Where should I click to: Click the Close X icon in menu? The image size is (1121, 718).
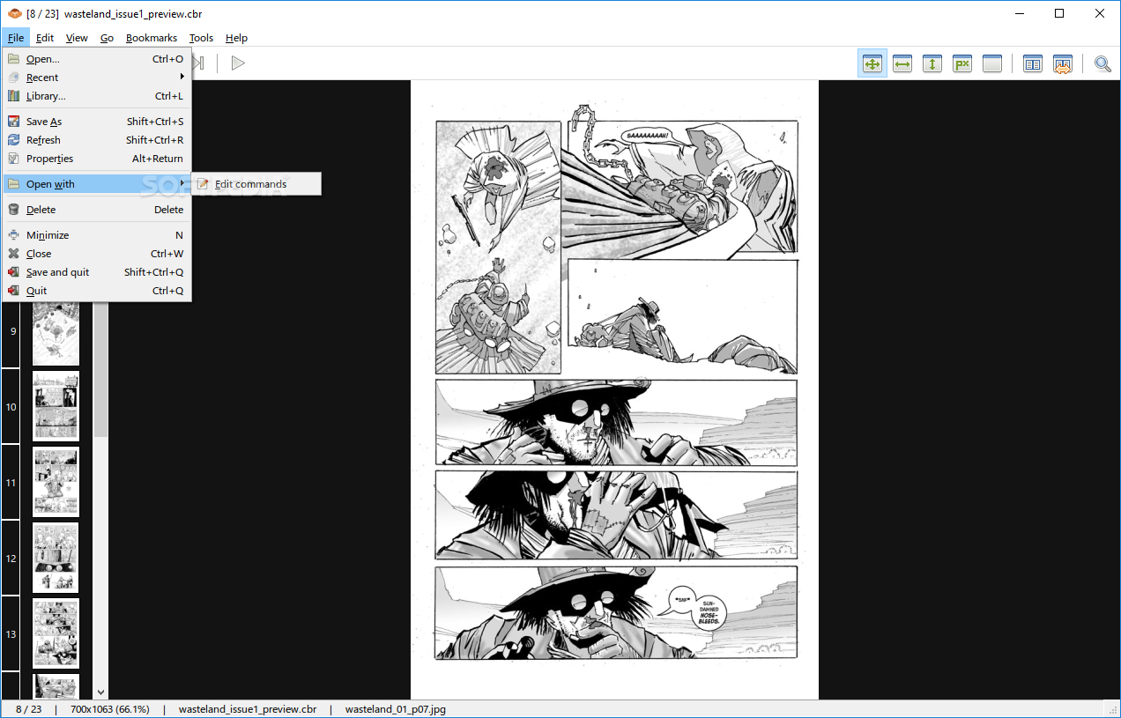click(13, 254)
